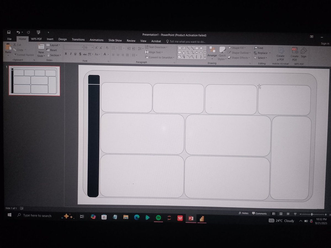Image resolution: width=331 pixels, height=248 pixels.
Task: Toggle Align Right paragraph alignment
Action: click(123, 55)
